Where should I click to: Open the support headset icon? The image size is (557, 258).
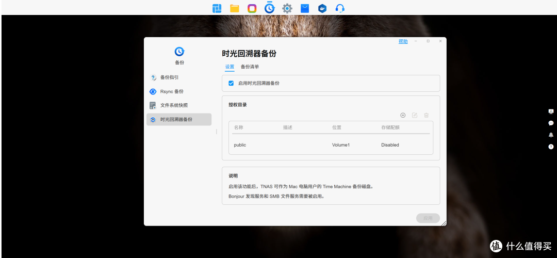pos(340,8)
